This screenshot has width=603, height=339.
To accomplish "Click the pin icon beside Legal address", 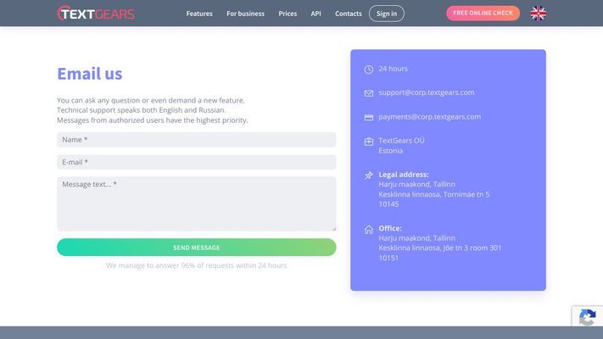I will click(x=368, y=175).
